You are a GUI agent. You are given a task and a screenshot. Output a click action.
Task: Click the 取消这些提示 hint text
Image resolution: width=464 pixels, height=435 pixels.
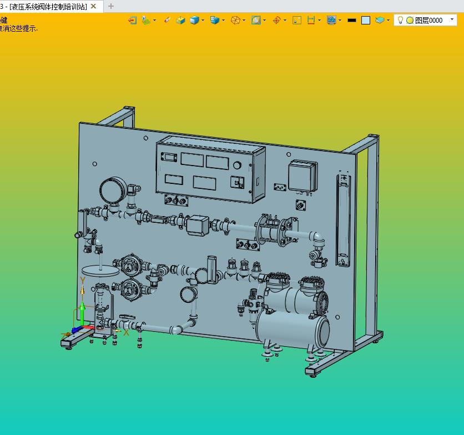tap(18, 28)
